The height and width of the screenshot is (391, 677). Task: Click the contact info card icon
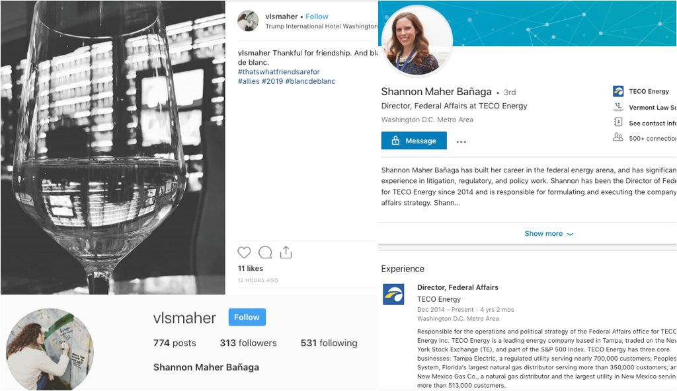click(x=618, y=123)
